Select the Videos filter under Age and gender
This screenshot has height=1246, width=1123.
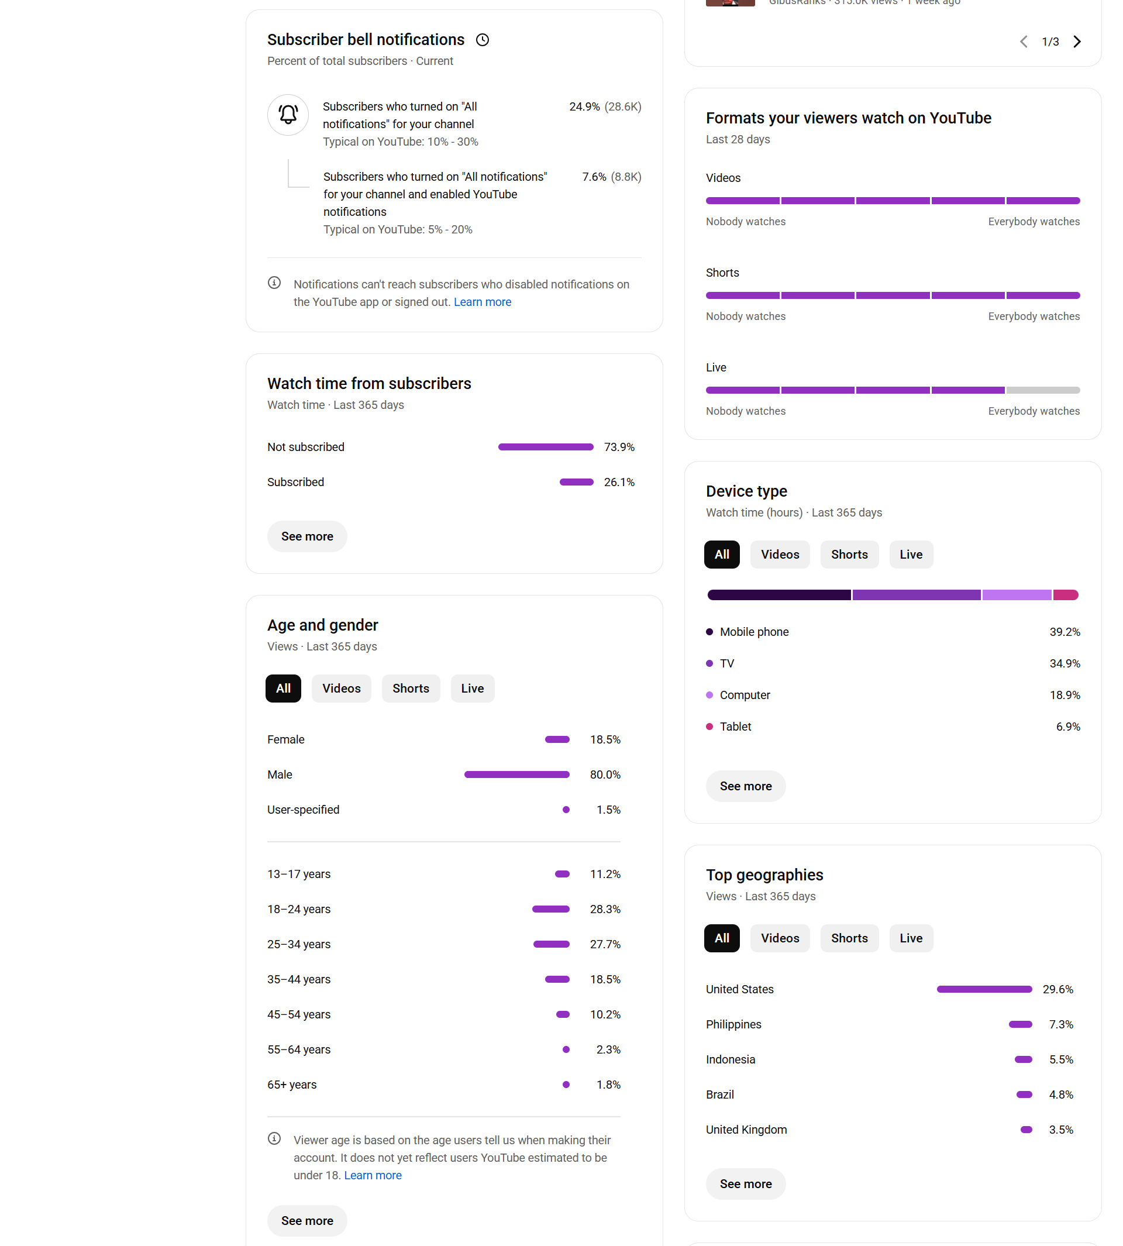pyautogui.click(x=341, y=689)
